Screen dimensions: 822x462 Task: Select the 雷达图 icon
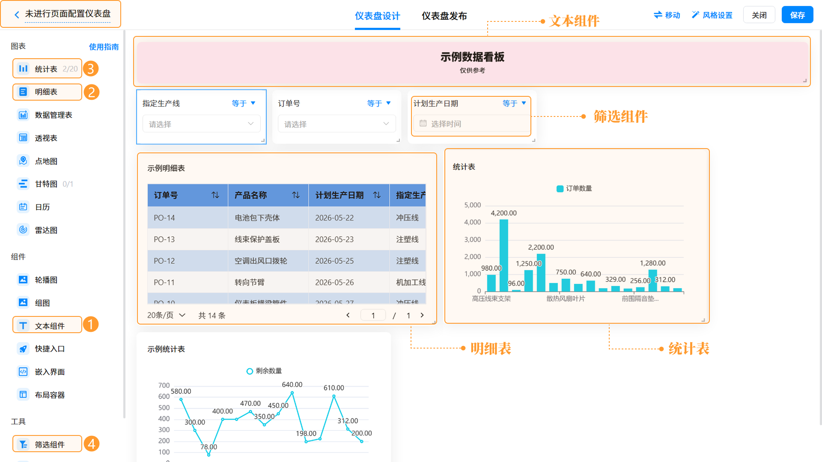point(23,230)
